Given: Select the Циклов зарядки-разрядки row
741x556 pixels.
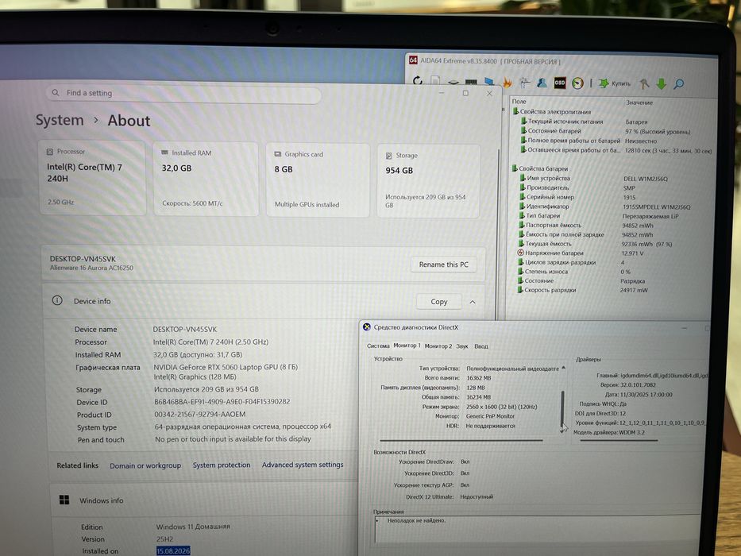Looking at the screenshot, I should [x=571, y=262].
